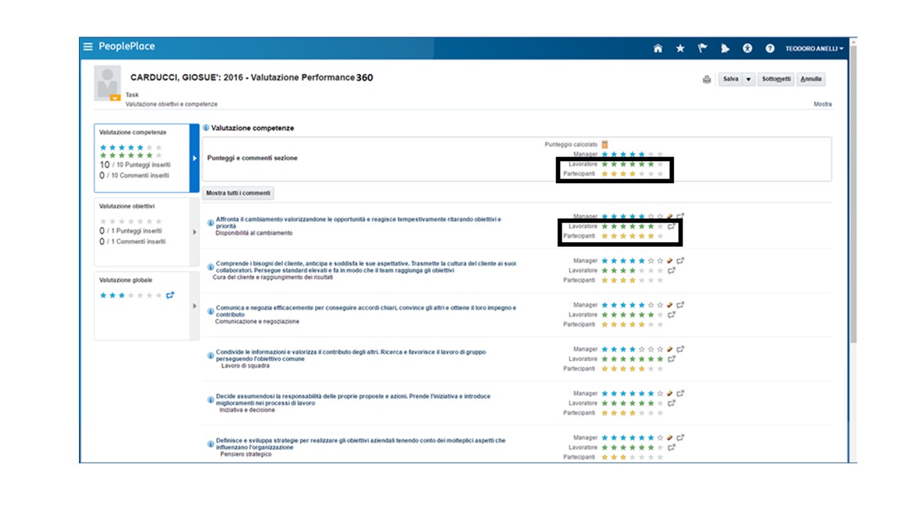Viewport: 910px width, 511px height.
Task: Click the print icon near Salva
Action: pyautogui.click(x=707, y=79)
